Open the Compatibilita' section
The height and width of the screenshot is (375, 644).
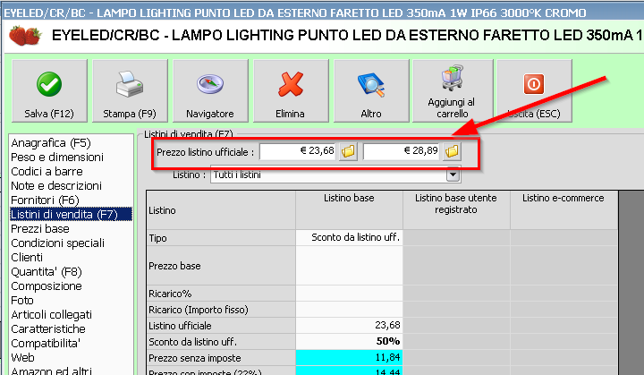pos(46,344)
